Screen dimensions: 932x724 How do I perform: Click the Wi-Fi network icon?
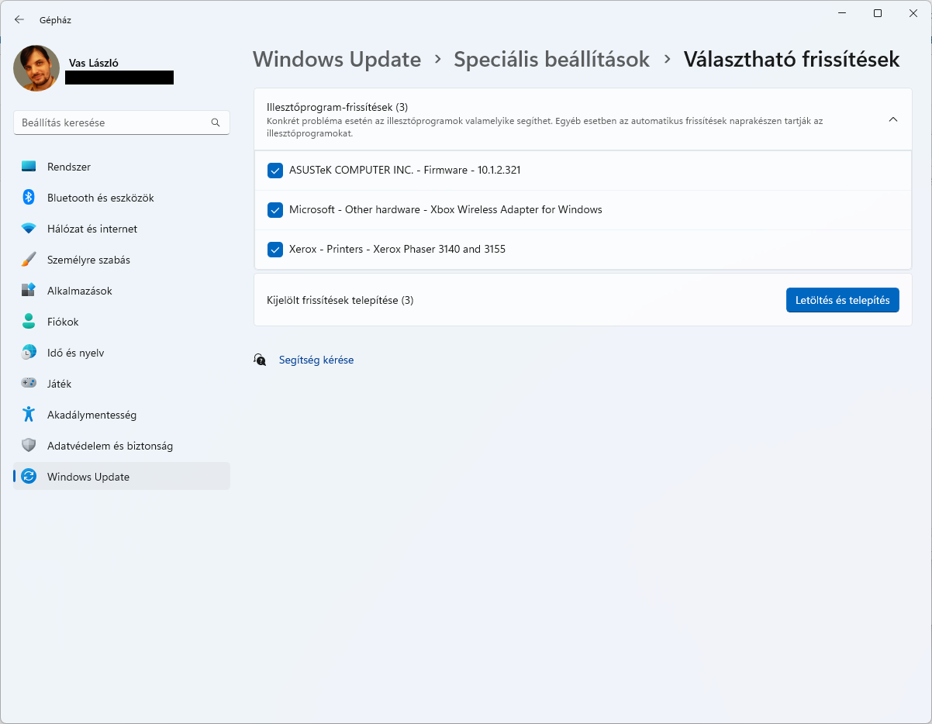pyautogui.click(x=29, y=229)
